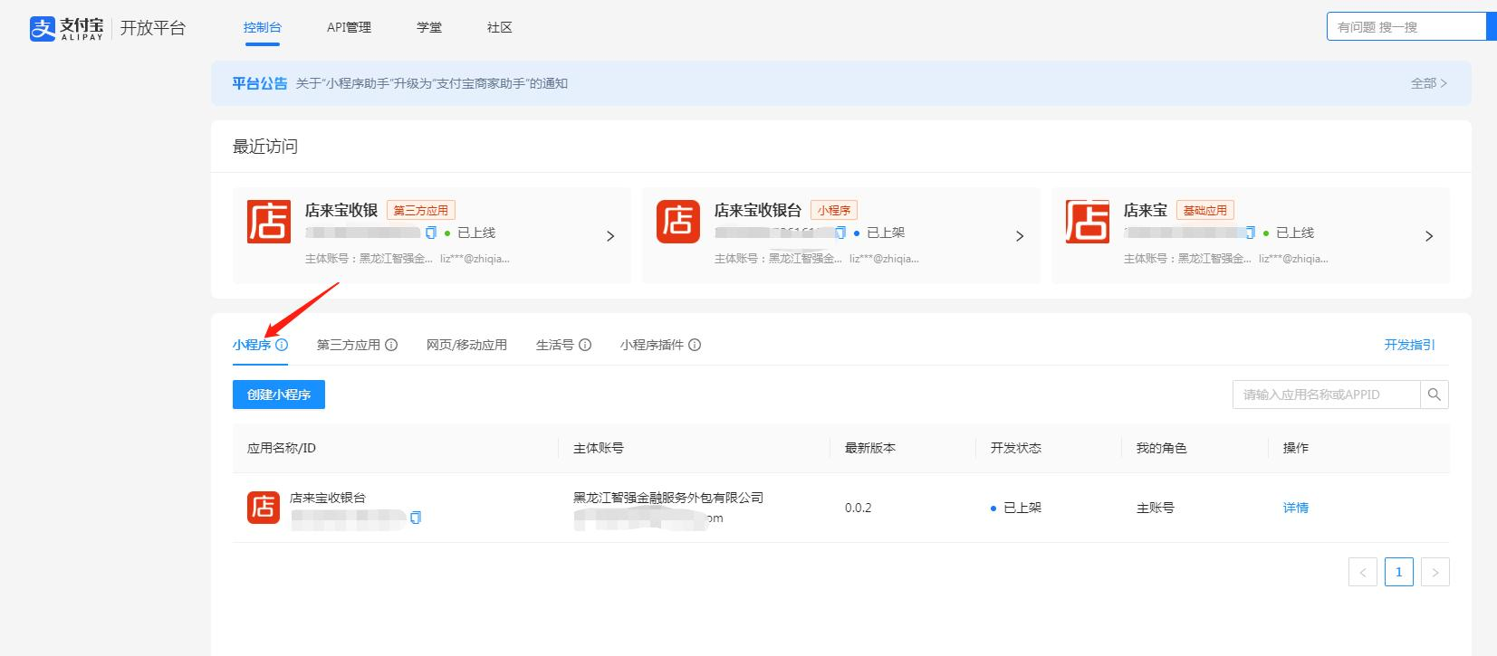Click the 创建小程序 button
This screenshot has width=1497, height=656.
point(278,395)
